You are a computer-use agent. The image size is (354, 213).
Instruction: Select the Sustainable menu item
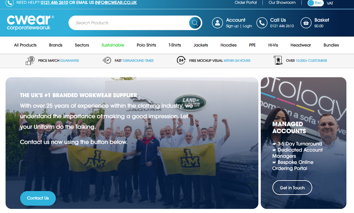pyautogui.click(x=113, y=45)
